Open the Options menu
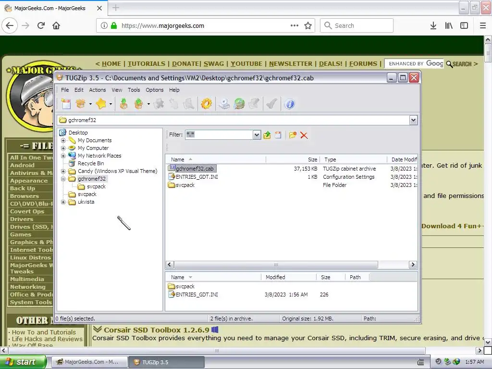Viewport: 492px width, 369px height. 154,90
